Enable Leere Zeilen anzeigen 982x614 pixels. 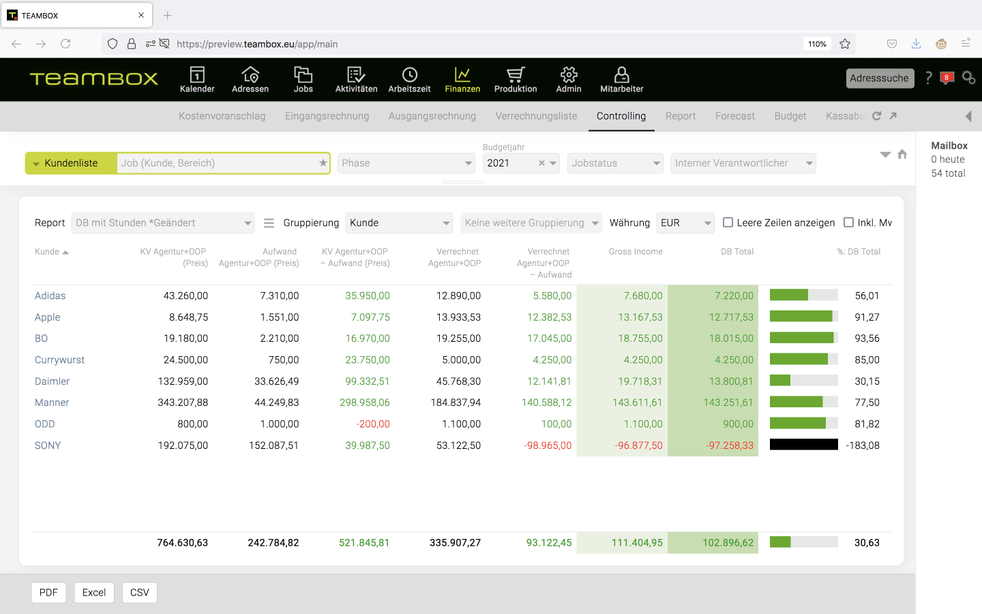(728, 222)
